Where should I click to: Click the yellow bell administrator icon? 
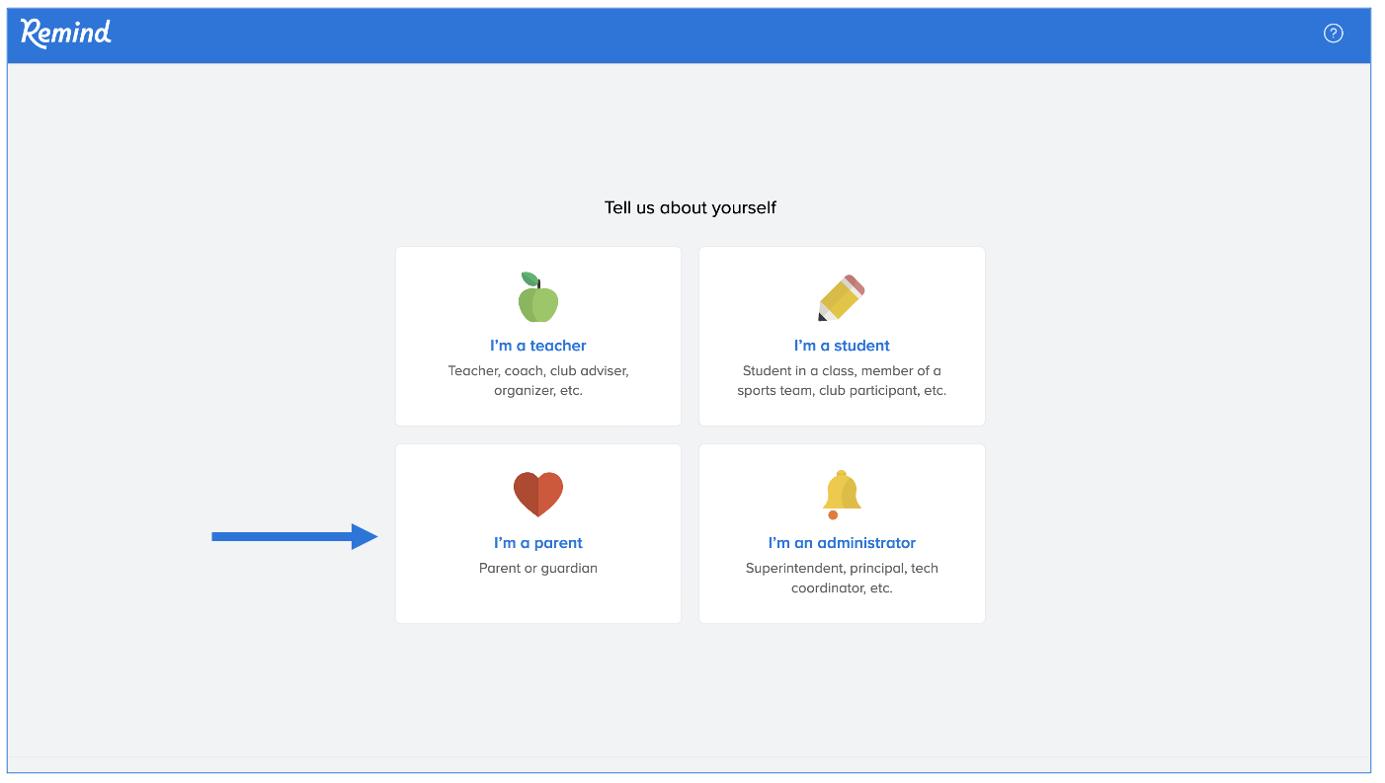pyautogui.click(x=842, y=494)
